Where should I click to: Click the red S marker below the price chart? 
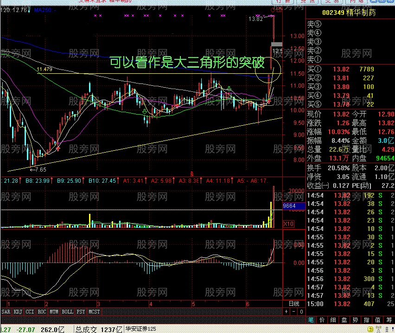click(192, 173)
